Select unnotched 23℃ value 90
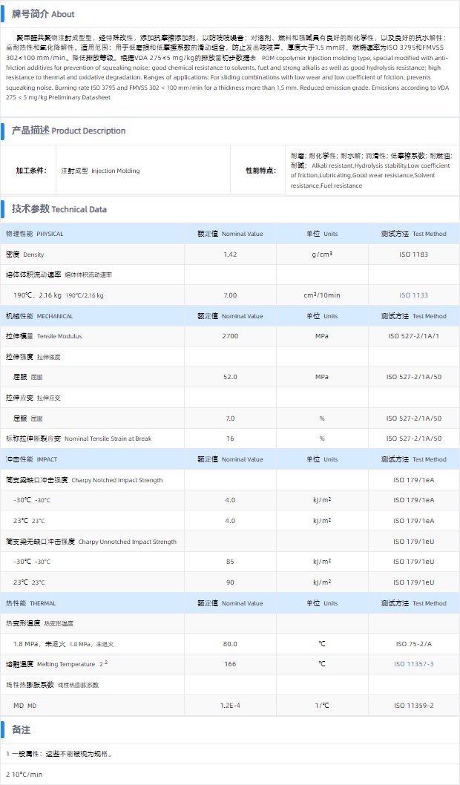This screenshot has width=460, height=785. tap(230, 582)
